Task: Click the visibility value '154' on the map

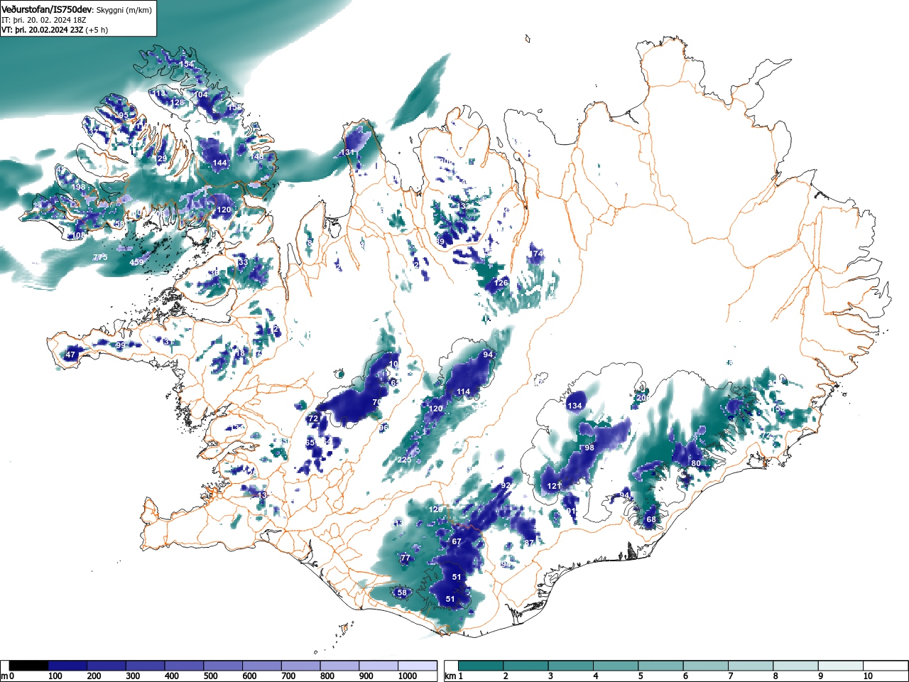Action: click(x=186, y=64)
